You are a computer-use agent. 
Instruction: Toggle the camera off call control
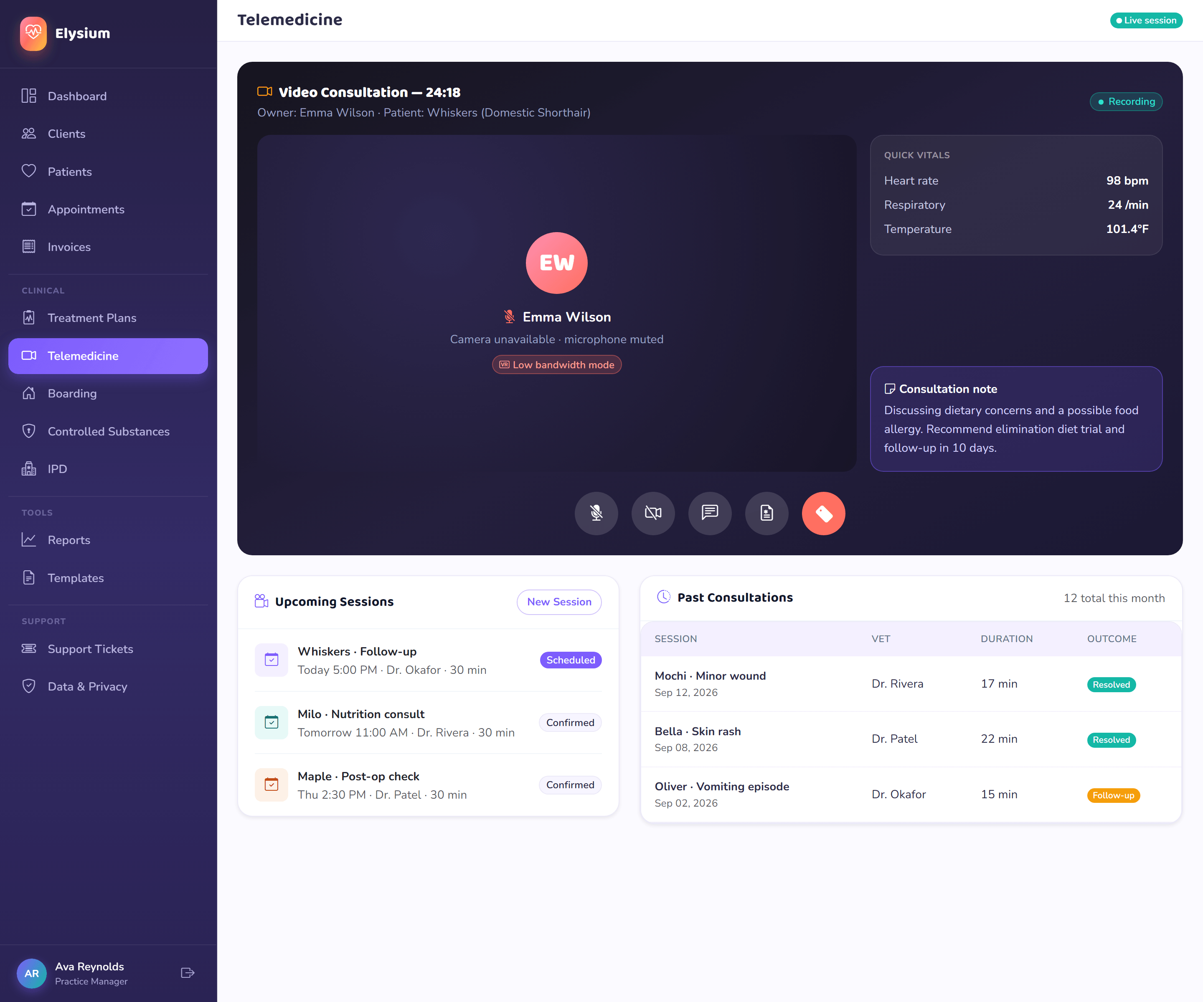point(653,513)
